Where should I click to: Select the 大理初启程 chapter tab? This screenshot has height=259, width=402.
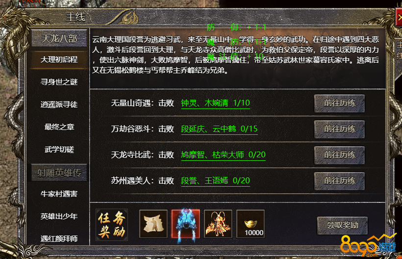tap(59, 60)
